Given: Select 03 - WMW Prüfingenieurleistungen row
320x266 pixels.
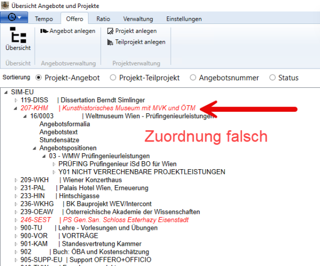Looking at the screenshot, I should click(99, 156).
